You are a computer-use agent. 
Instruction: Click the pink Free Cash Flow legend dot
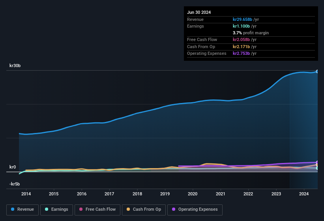coord(81,209)
